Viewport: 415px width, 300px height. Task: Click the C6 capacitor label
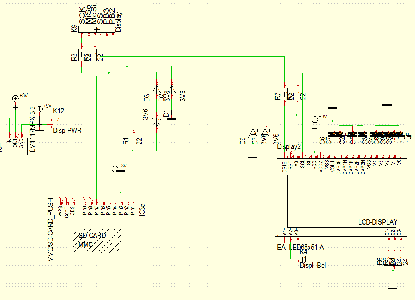pos(322,140)
